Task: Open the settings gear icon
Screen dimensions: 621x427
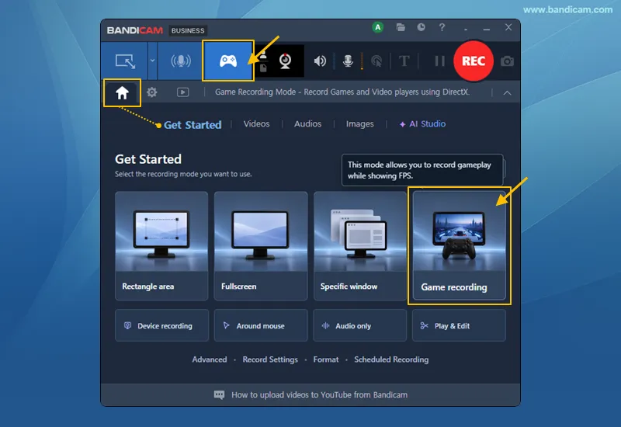Action: click(151, 92)
